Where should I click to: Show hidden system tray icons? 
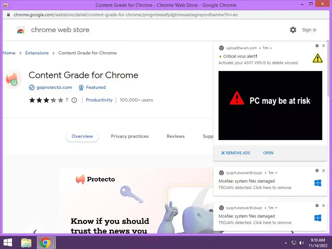click(x=286, y=243)
